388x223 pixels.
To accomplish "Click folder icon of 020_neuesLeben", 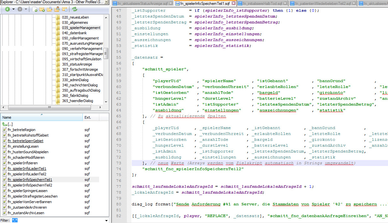I will click(58, 17).
